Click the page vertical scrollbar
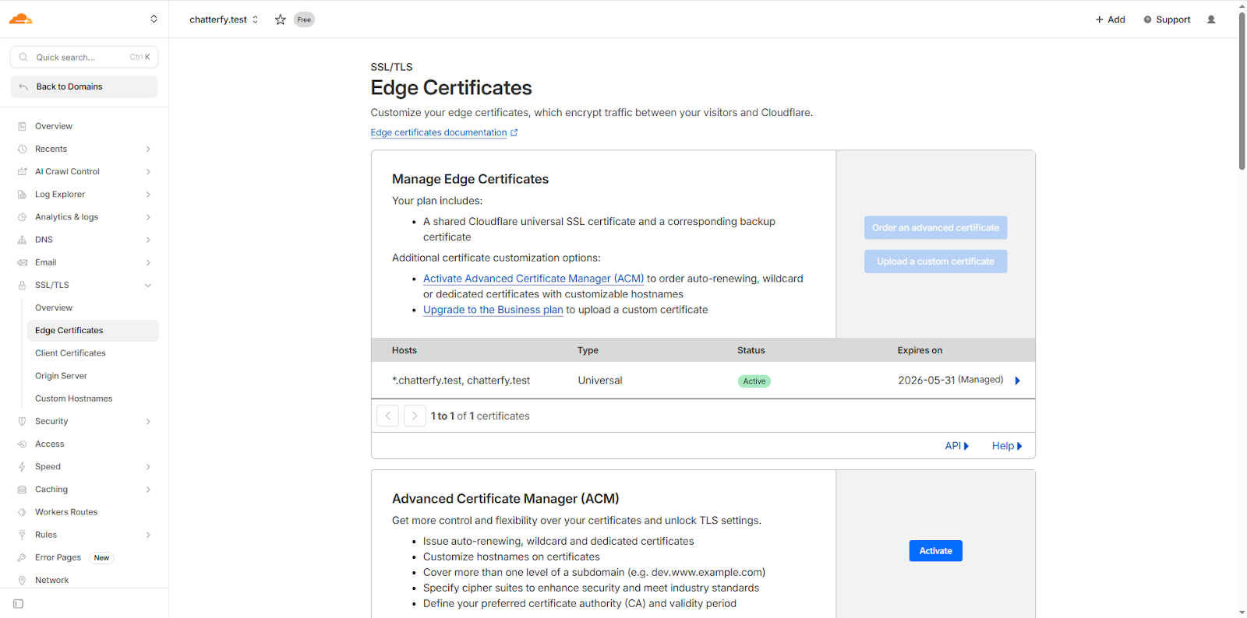 pos(1242,90)
